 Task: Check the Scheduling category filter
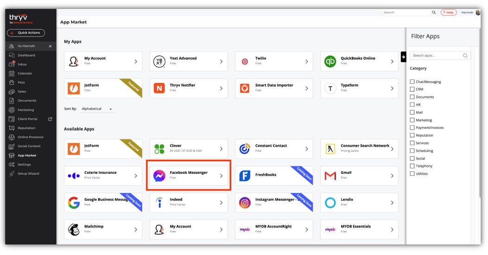[412, 151]
